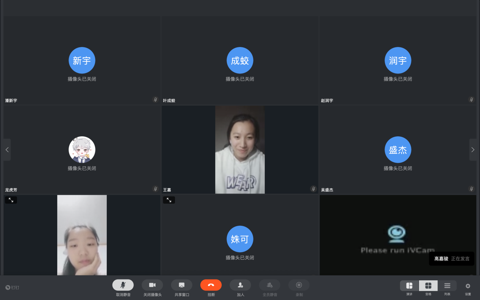Expand the 姝可 tile to fullscreen
The height and width of the screenshot is (300, 480).
coord(169,200)
